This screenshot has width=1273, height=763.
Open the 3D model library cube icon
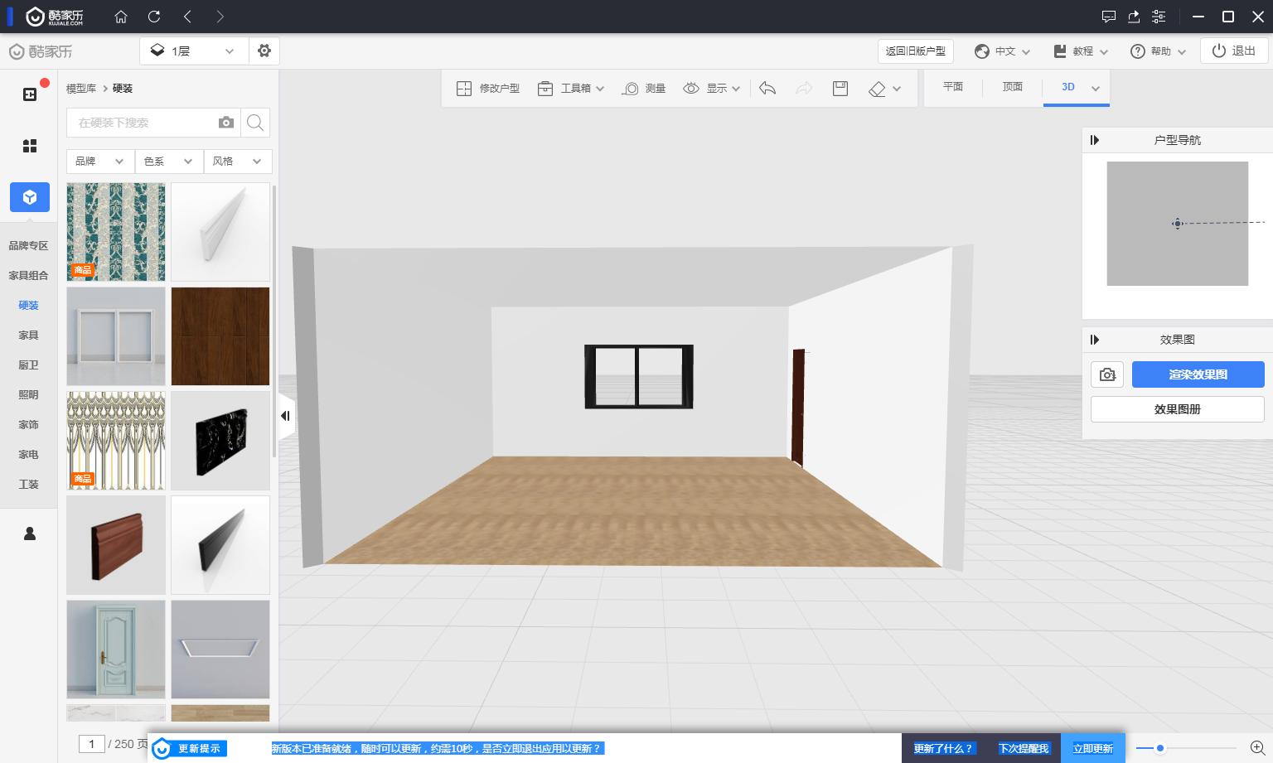[30, 197]
